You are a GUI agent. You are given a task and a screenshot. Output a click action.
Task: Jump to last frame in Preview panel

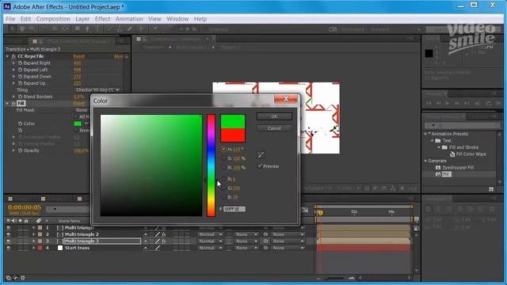[x=467, y=104]
